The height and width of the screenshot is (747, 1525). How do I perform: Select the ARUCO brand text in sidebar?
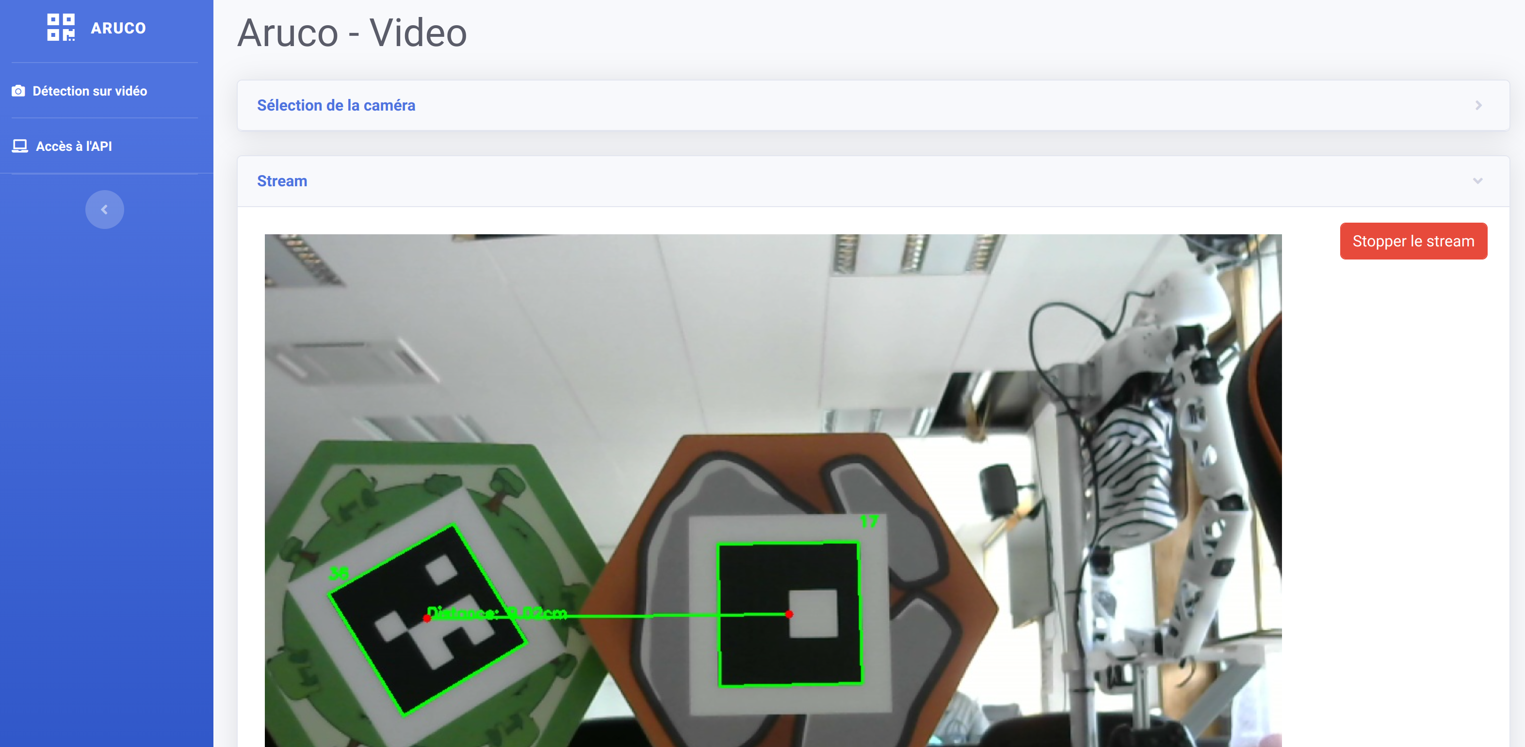[x=118, y=28]
